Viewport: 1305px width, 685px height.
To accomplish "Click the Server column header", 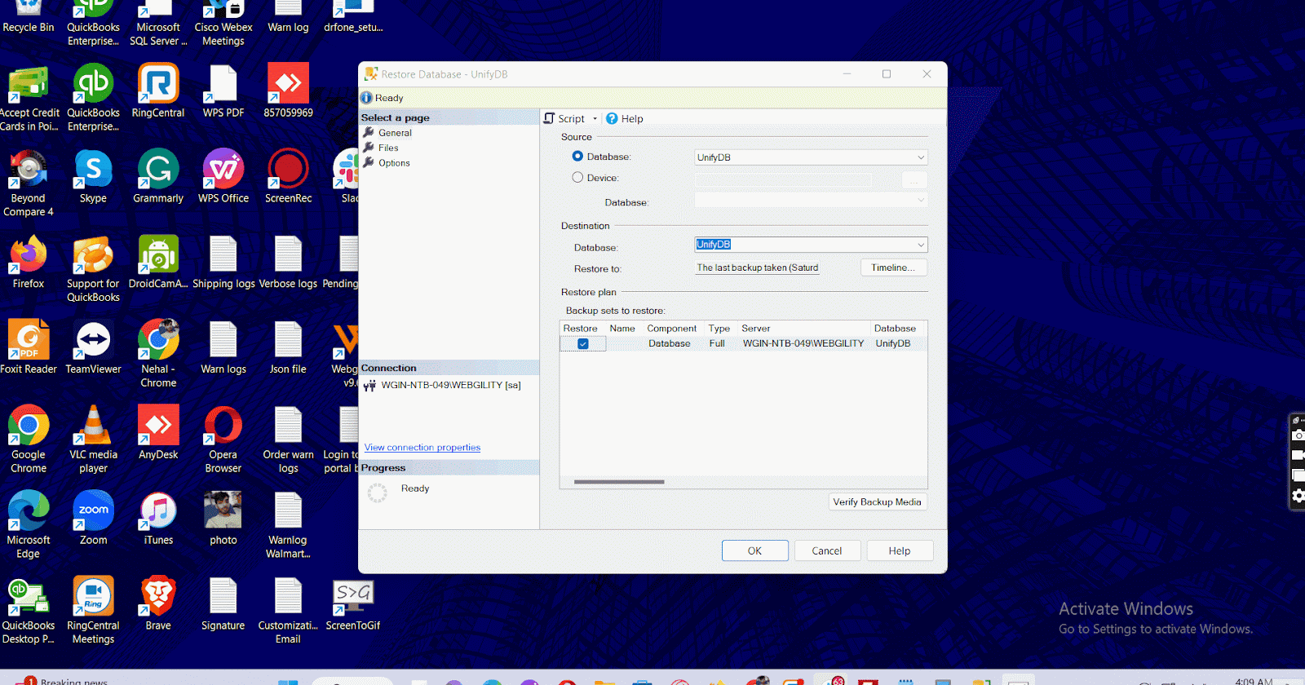I will (x=803, y=329).
